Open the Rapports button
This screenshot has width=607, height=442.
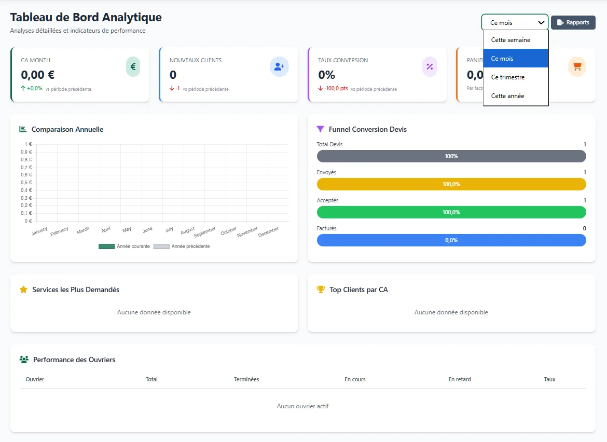[573, 22]
